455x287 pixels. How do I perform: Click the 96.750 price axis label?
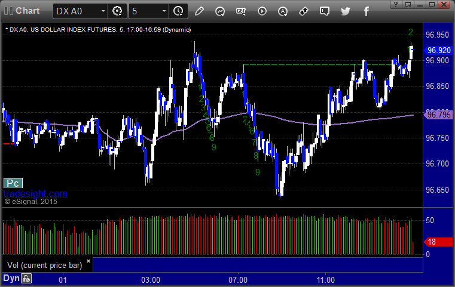pyautogui.click(x=437, y=138)
